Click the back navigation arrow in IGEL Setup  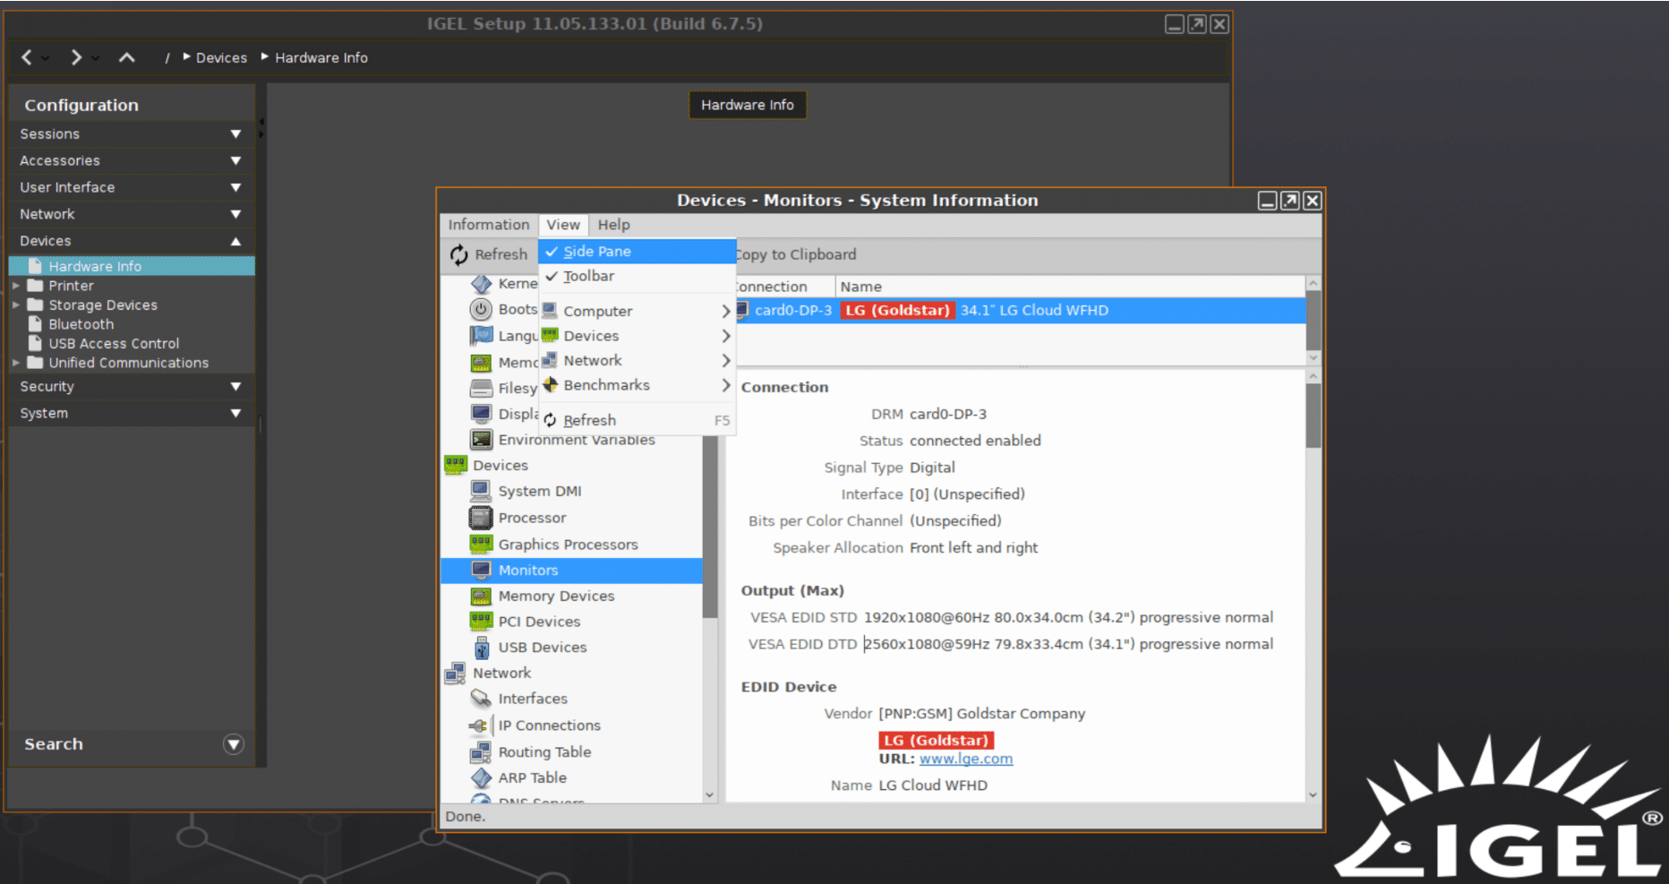27,57
